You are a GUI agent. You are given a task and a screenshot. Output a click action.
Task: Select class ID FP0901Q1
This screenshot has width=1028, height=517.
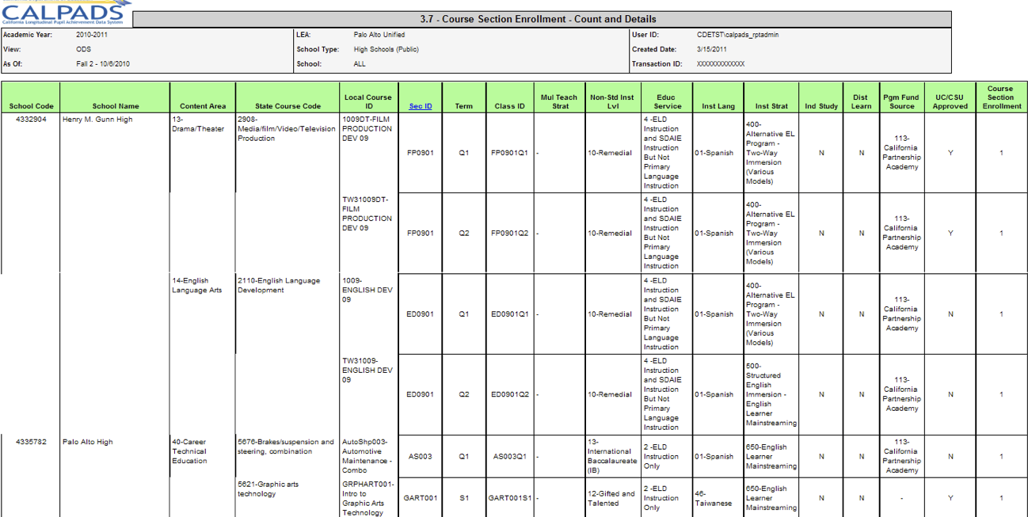pos(509,153)
